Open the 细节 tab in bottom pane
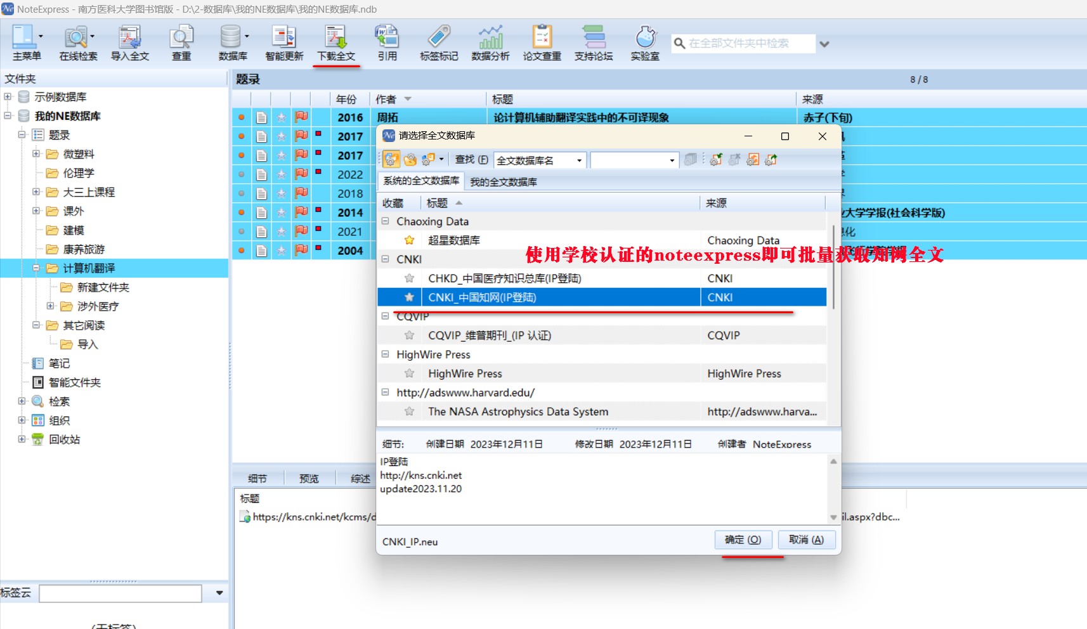This screenshot has height=629, width=1087. tap(257, 479)
